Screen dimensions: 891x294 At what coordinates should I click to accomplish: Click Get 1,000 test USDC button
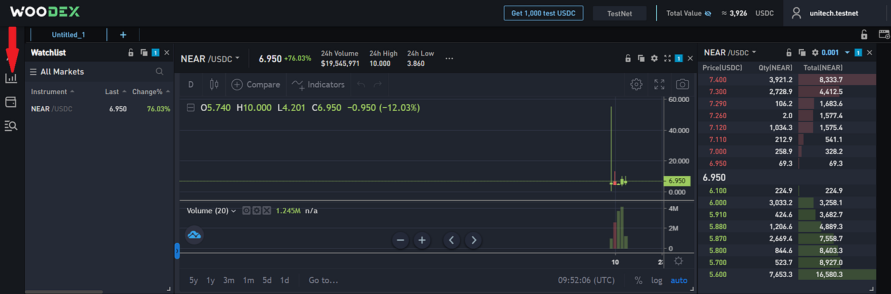[x=544, y=13]
